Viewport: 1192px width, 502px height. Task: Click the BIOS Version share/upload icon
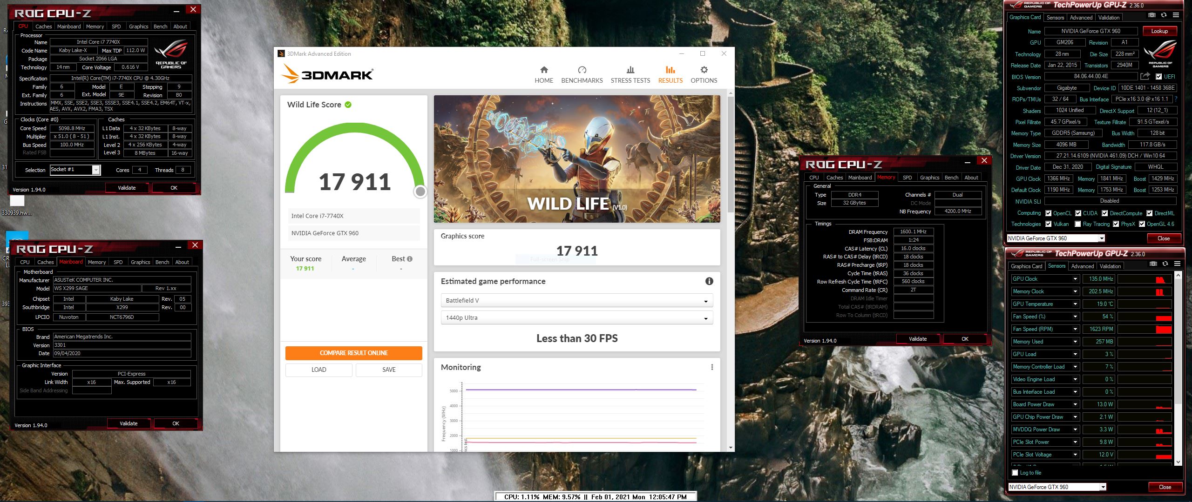click(x=1145, y=76)
